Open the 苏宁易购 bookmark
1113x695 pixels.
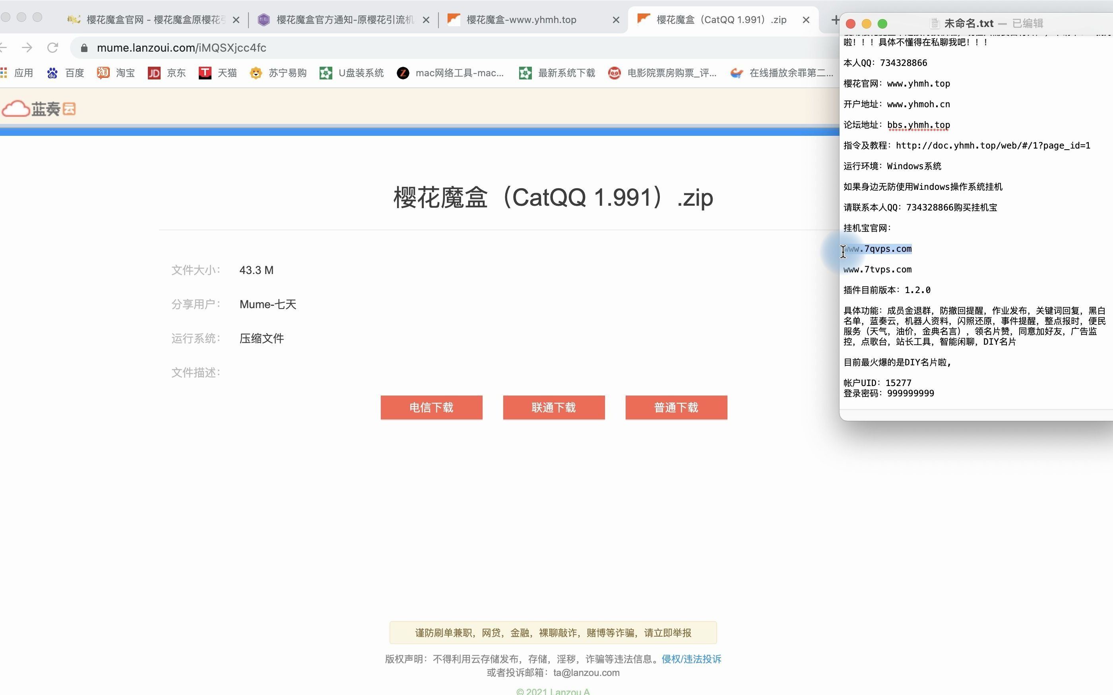[x=279, y=73]
